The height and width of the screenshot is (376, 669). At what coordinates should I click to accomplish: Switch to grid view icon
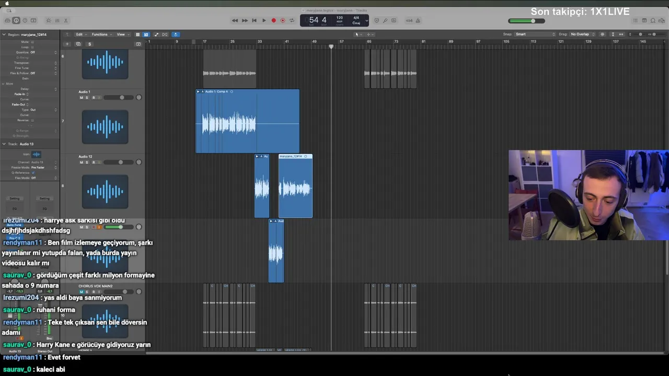point(137,34)
